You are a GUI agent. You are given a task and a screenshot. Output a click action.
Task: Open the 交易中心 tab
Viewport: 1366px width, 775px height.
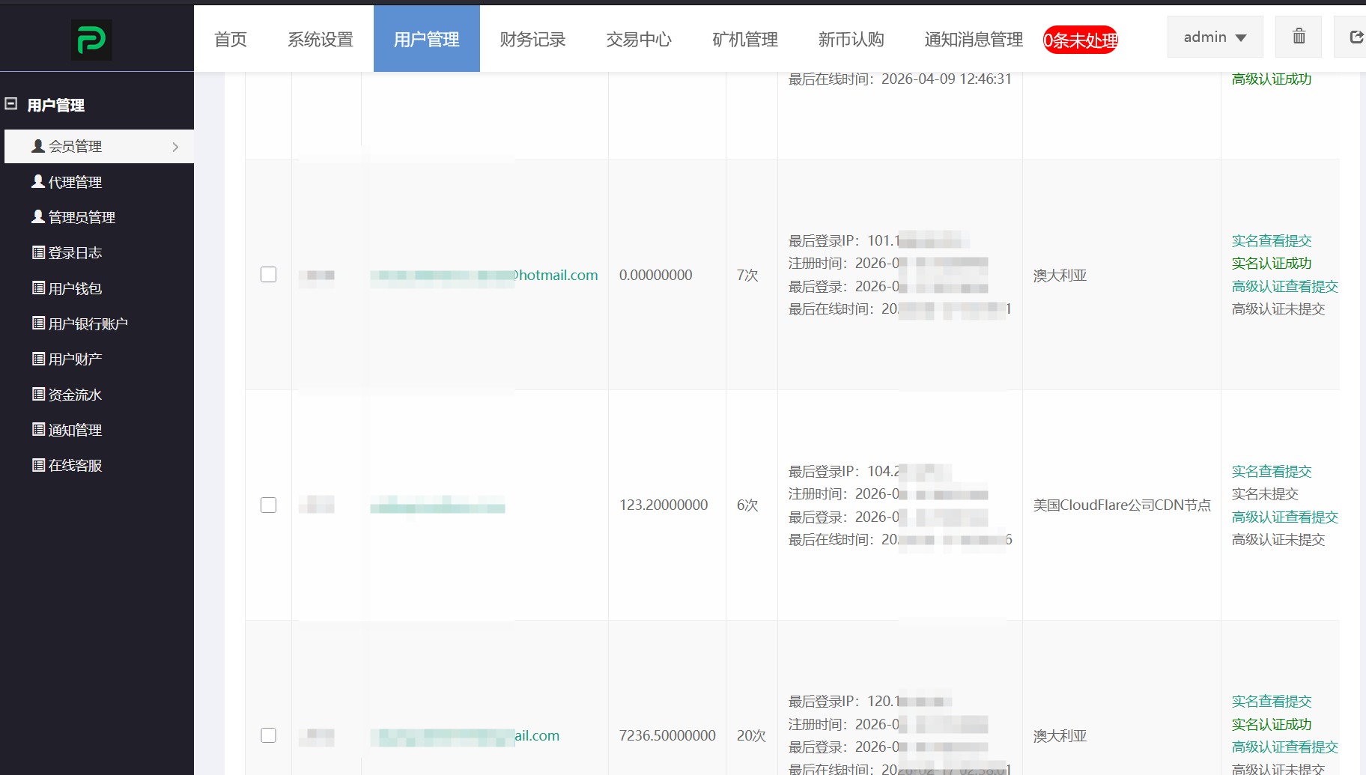[639, 39]
